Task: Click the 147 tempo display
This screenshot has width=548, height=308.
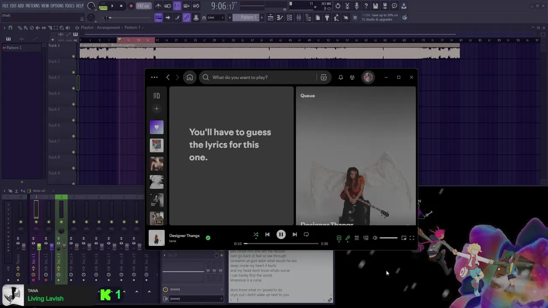Action: click(x=143, y=6)
